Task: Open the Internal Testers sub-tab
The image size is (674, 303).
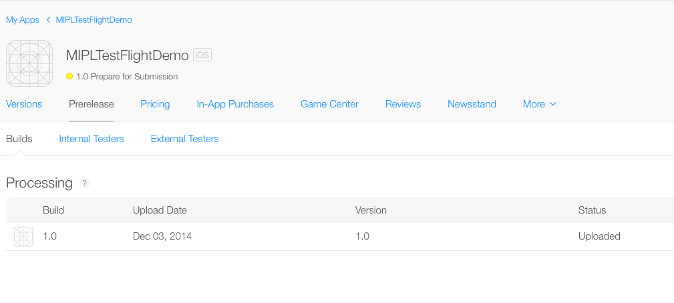Action: [92, 139]
